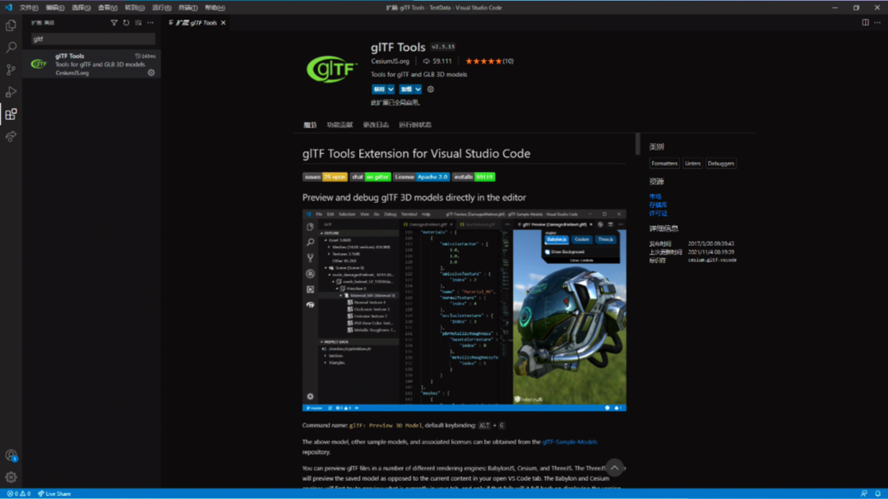Refresh the extensions list
Screen dimensions: 888x499
[x=127, y=23]
